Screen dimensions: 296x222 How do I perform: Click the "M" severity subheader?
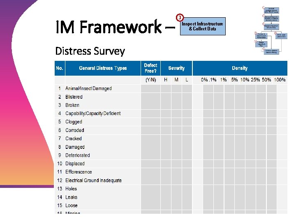tap(176, 80)
